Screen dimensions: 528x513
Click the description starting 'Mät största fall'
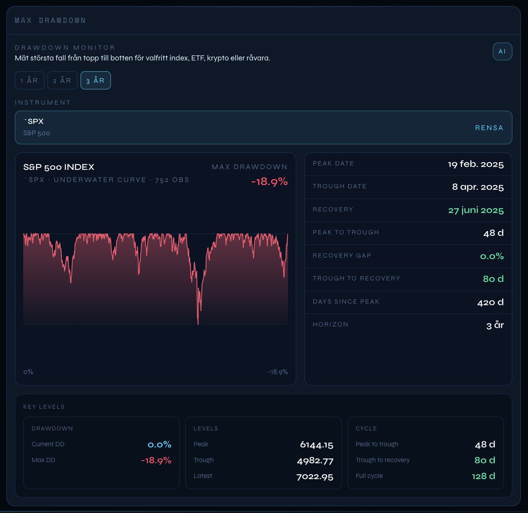point(143,58)
